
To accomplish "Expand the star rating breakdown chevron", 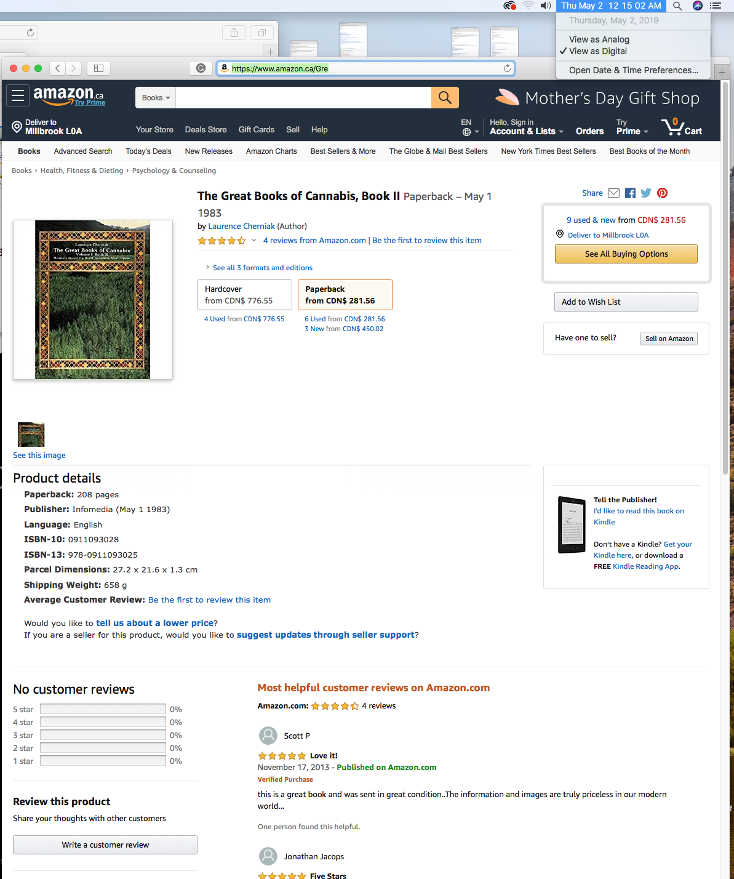I will [253, 240].
